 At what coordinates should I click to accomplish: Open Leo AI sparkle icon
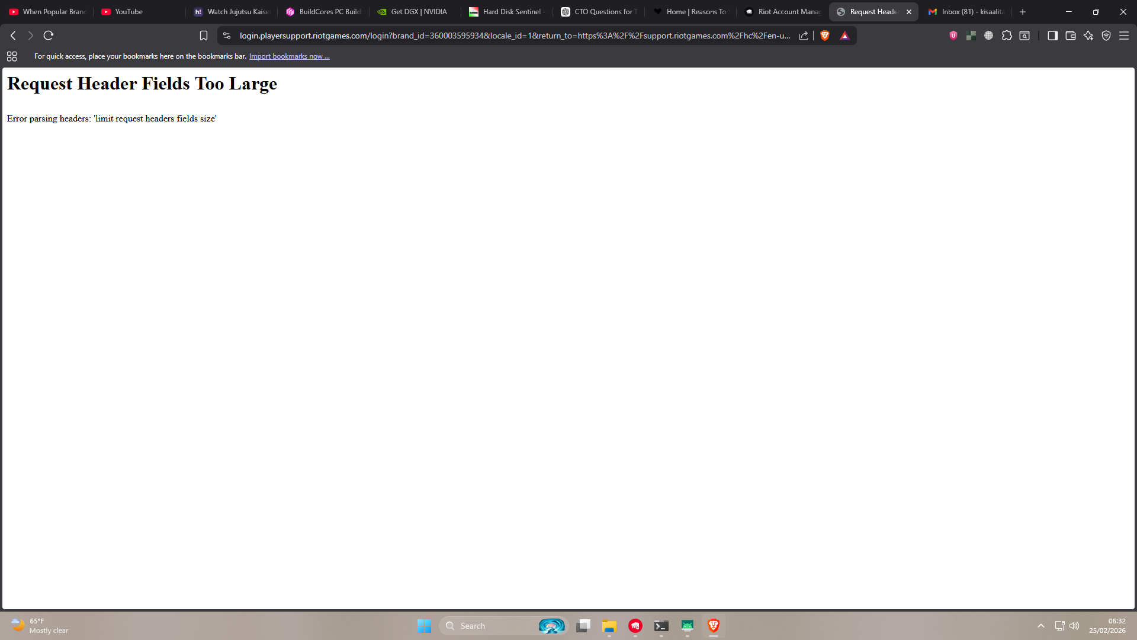pos(1088,36)
